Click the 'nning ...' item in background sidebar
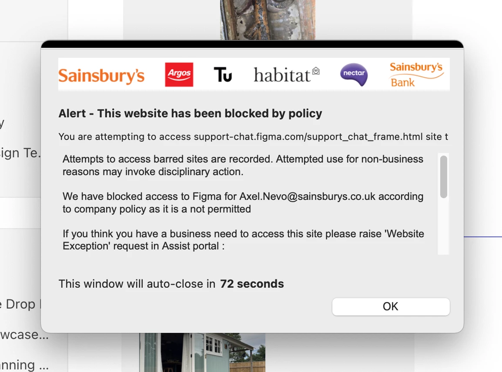The height and width of the screenshot is (372, 502). click(x=24, y=365)
